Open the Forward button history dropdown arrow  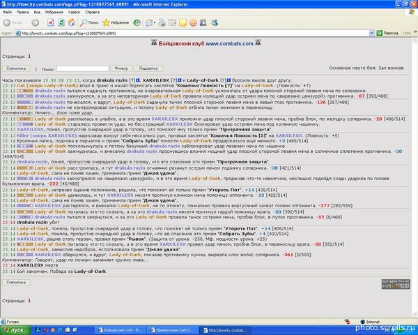[x=42, y=23]
